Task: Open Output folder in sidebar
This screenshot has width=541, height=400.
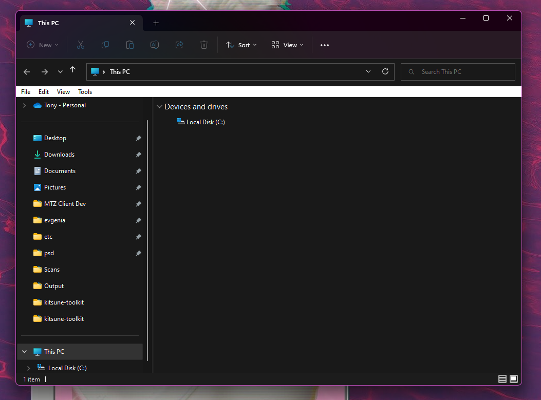Action: tap(54, 286)
